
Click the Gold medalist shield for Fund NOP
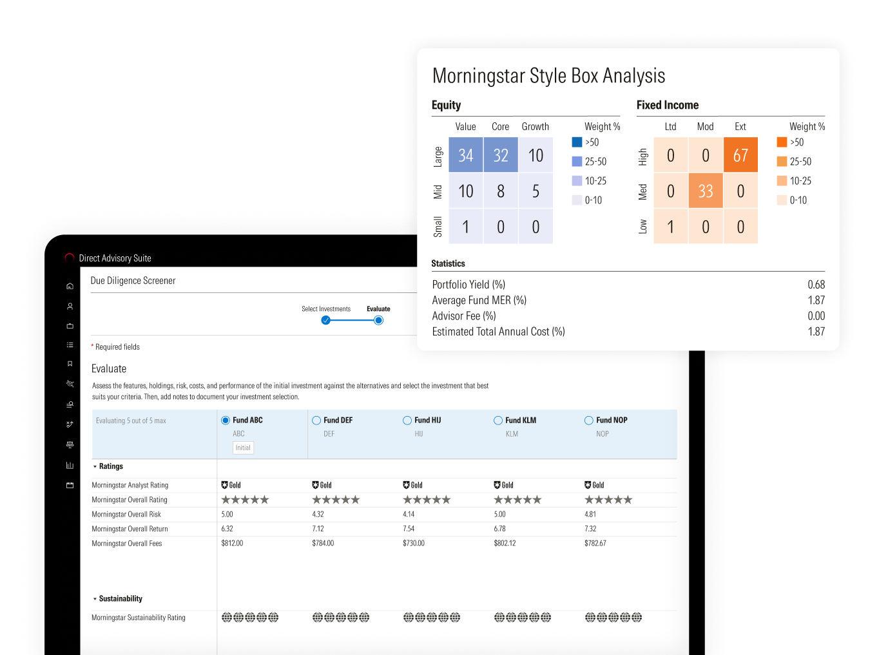[x=588, y=485]
